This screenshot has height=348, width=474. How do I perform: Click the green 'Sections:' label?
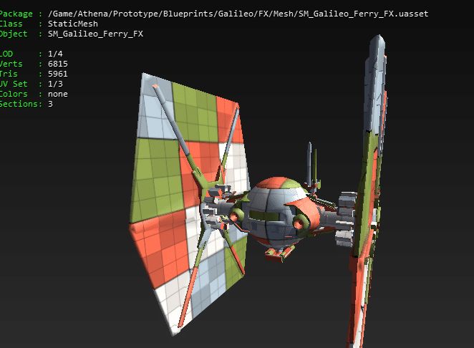[x=21, y=104]
